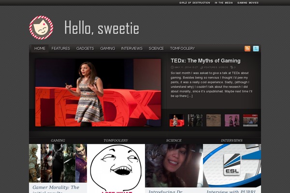Select the CNN news slider thumbnail
This screenshot has width=290, height=193.
[x=250, y=120]
